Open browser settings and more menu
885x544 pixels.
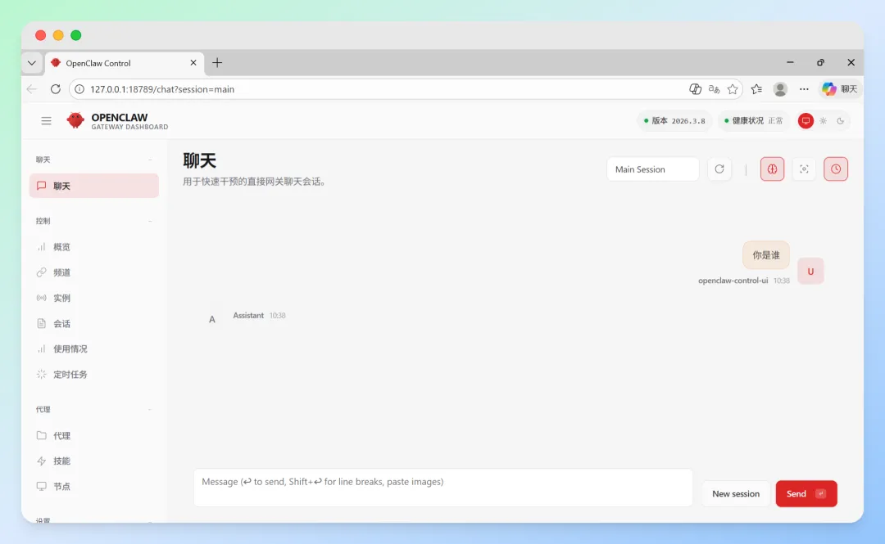coord(804,89)
